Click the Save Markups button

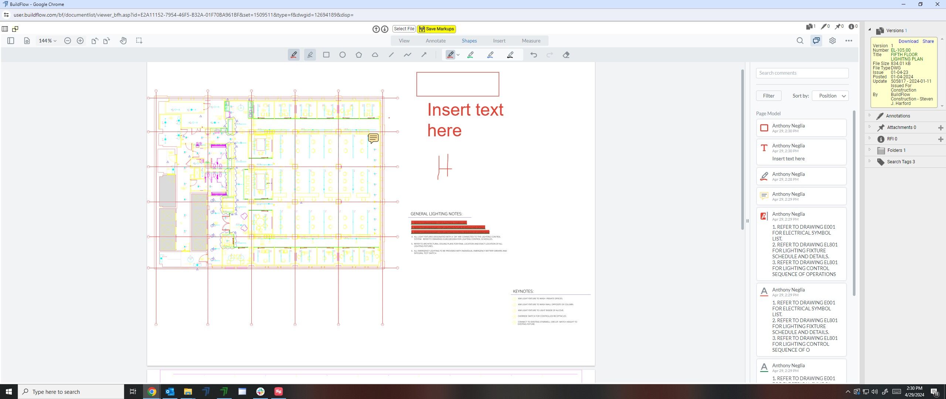436,29
